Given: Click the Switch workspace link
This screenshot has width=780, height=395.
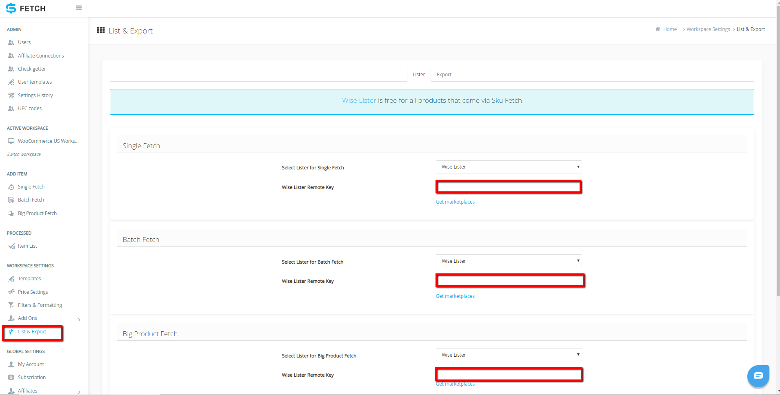Looking at the screenshot, I should 24,154.
